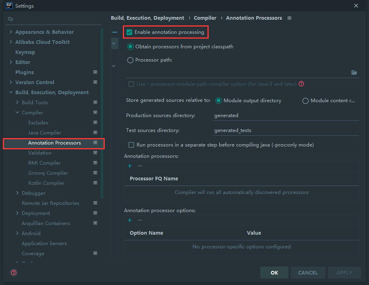Screen dimensions: 369x285
Task: Select Keymap in the settings list
Action: click(25, 52)
